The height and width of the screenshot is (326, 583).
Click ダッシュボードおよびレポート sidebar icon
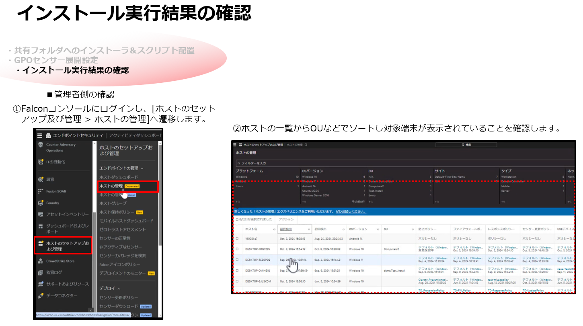pos(41,226)
